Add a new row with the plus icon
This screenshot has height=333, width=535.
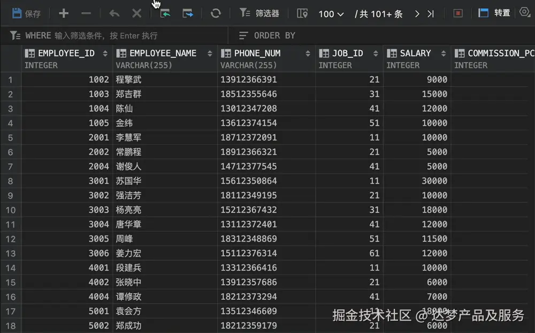pos(63,13)
